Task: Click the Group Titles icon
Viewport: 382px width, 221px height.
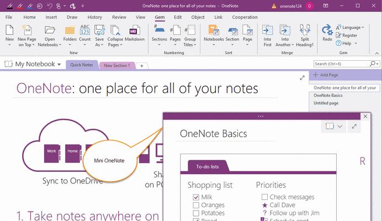Action: click(x=190, y=30)
